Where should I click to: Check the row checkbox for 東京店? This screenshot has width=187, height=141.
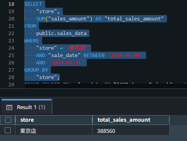[8, 130]
